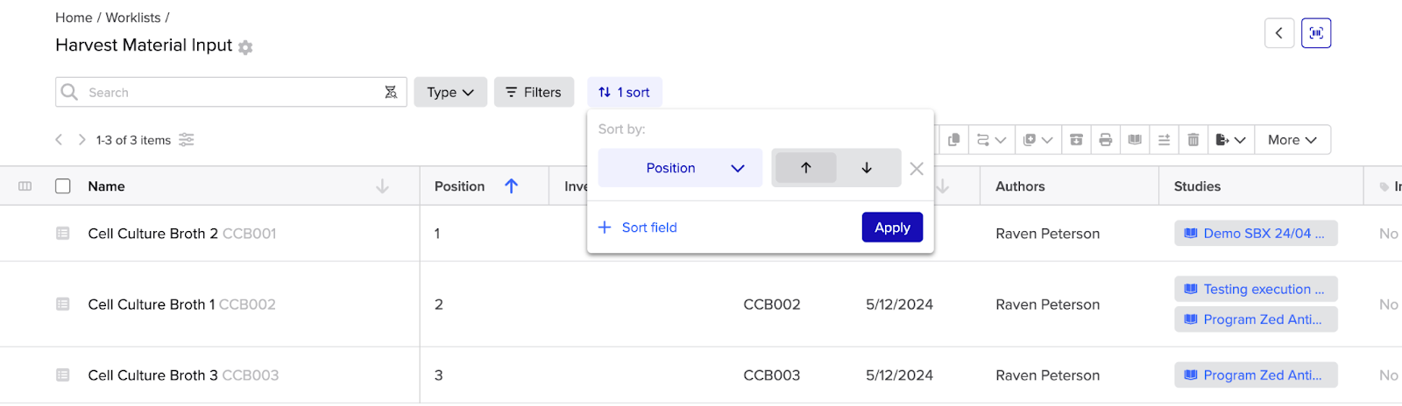Open the Type dropdown
1402x406 pixels.
click(x=450, y=92)
